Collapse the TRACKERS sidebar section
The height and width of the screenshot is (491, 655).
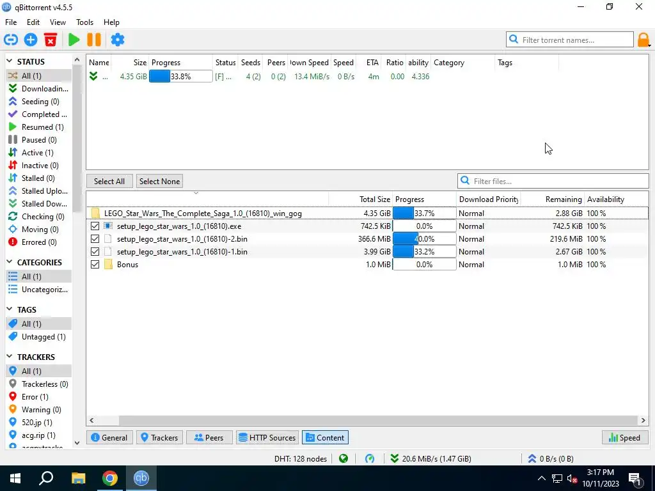pos(10,357)
